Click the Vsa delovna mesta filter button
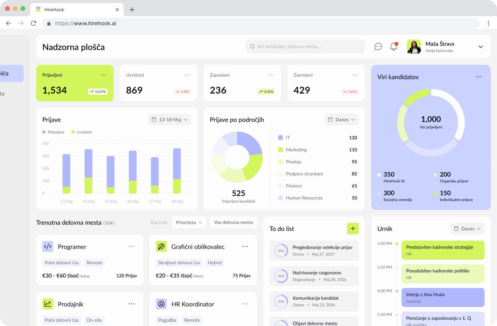Viewport: 497px width, 326px height. pyautogui.click(x=233, y=222)
